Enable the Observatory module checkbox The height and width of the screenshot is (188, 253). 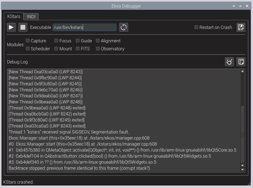coord(98,48)
